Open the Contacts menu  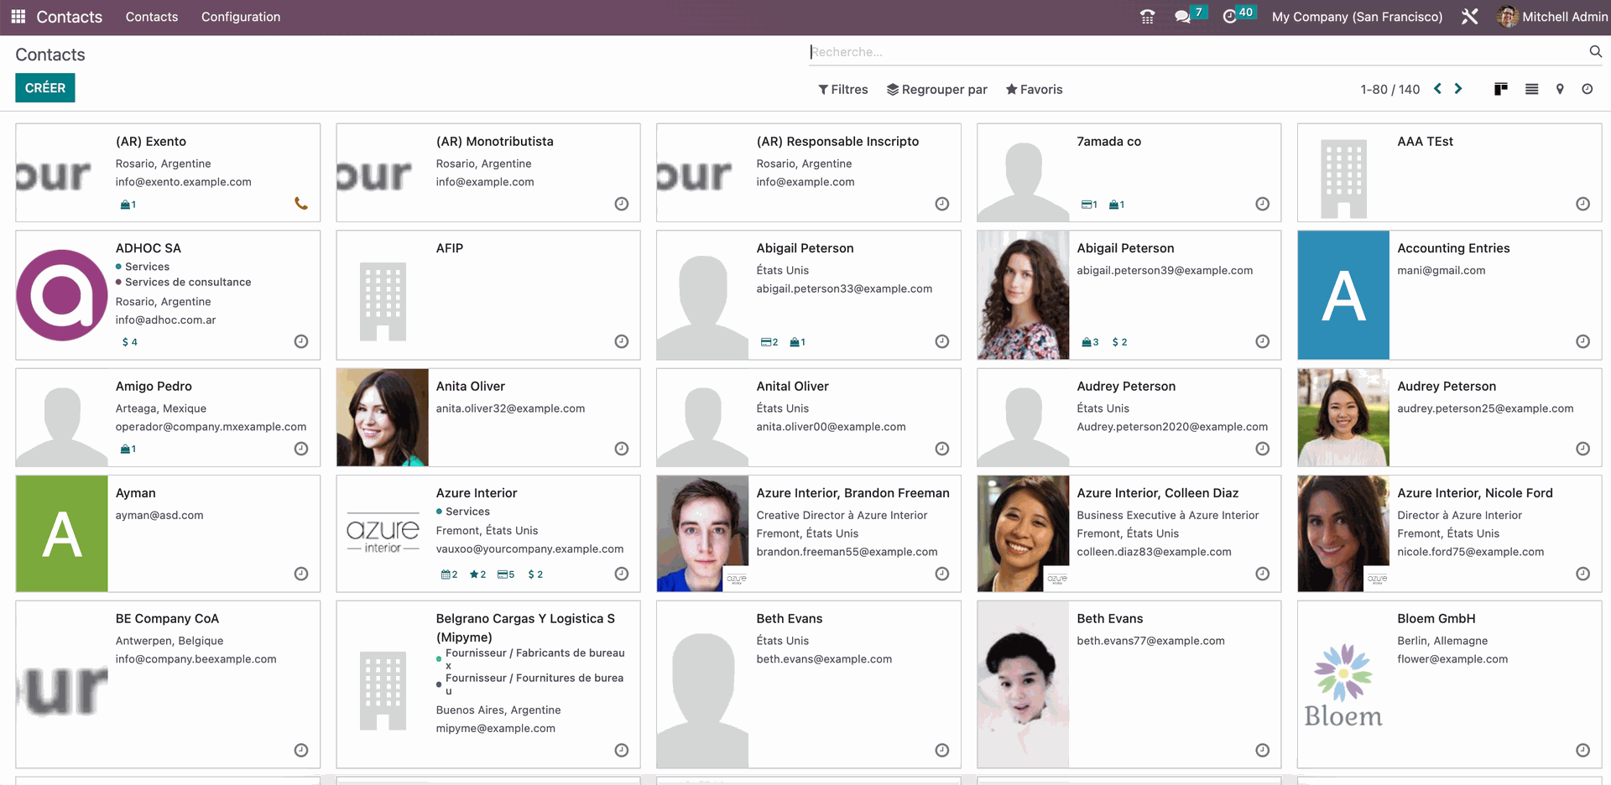151,17
